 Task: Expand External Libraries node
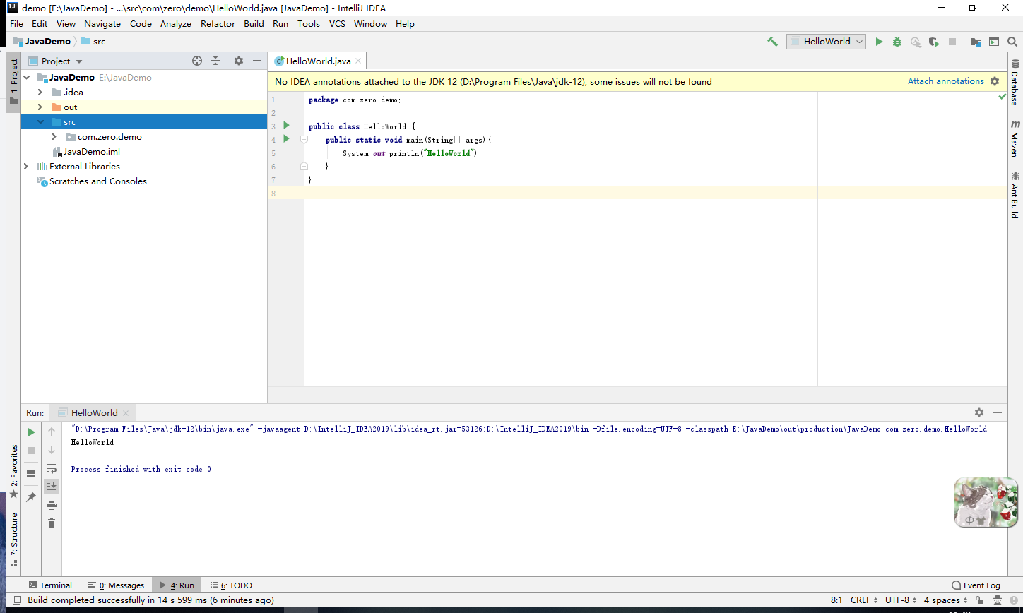[x=26, y=167]
